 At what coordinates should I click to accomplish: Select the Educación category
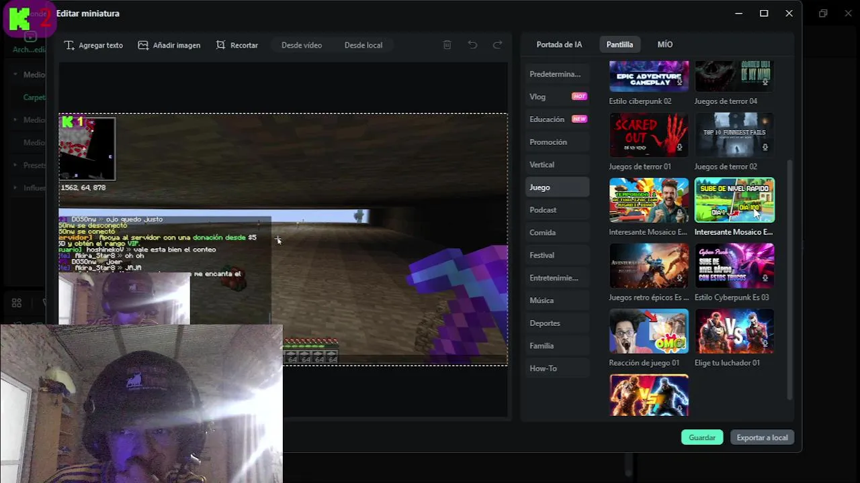click(557, 119)
